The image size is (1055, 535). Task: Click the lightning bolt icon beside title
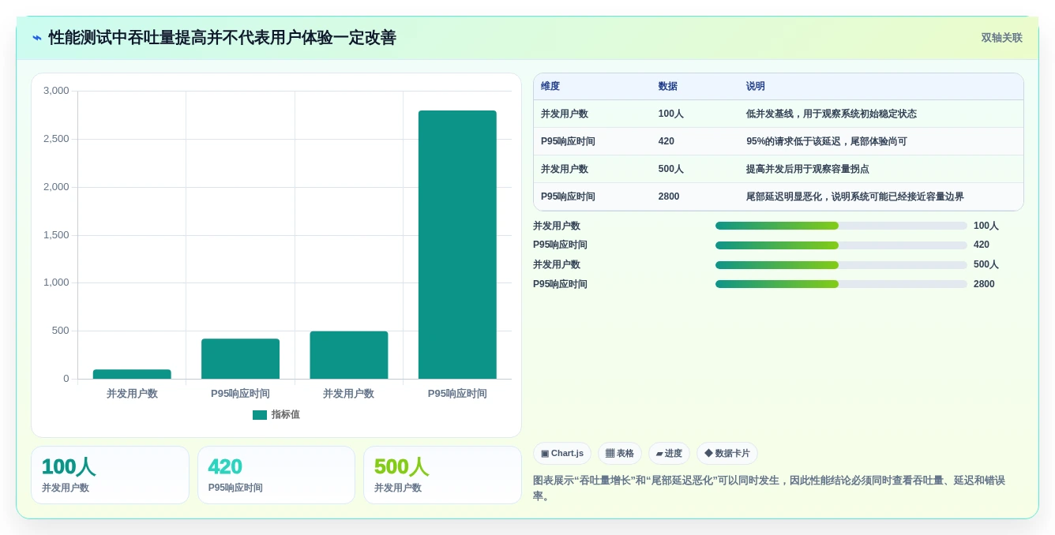coord(37,38)
